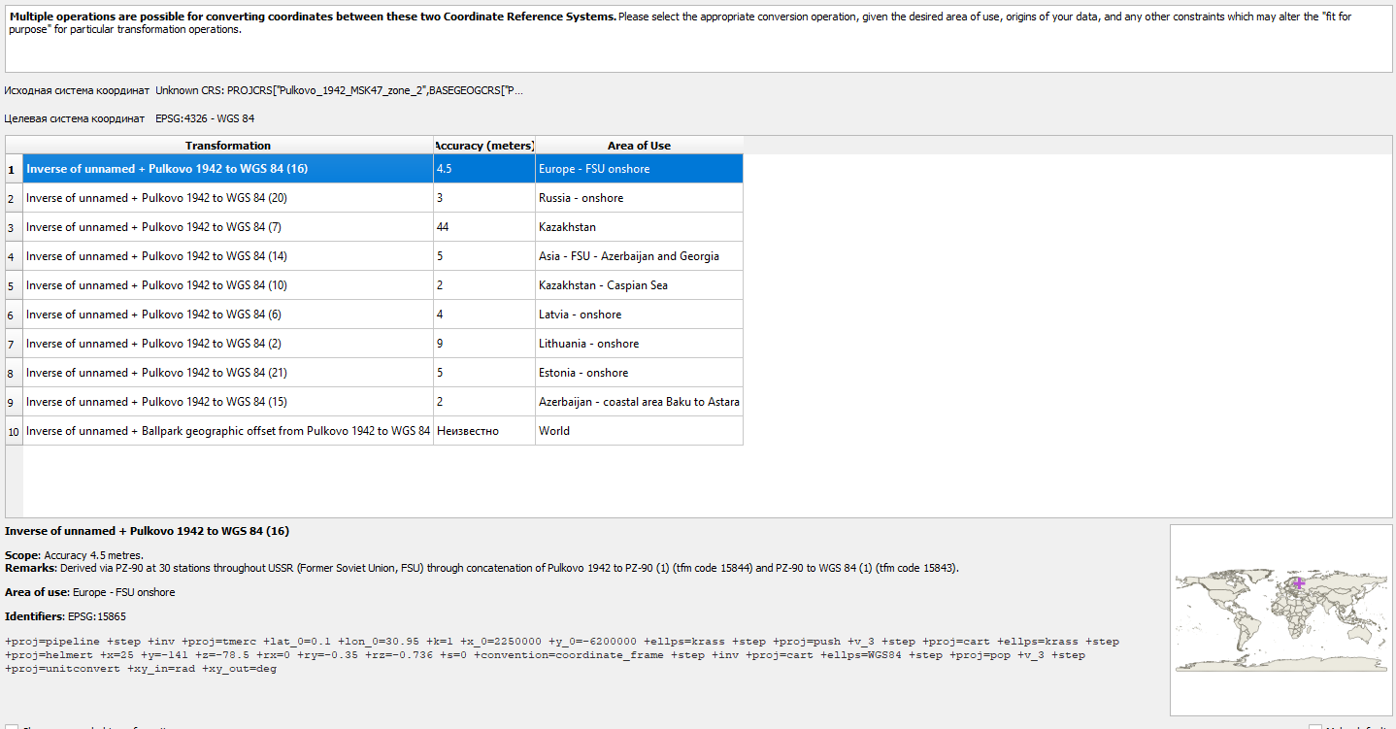The width and height of the screenshot is (1396, 729).
Task: Click the source CRS text 'Unknown CRS: PROJCRS...'
Action: 339,90
